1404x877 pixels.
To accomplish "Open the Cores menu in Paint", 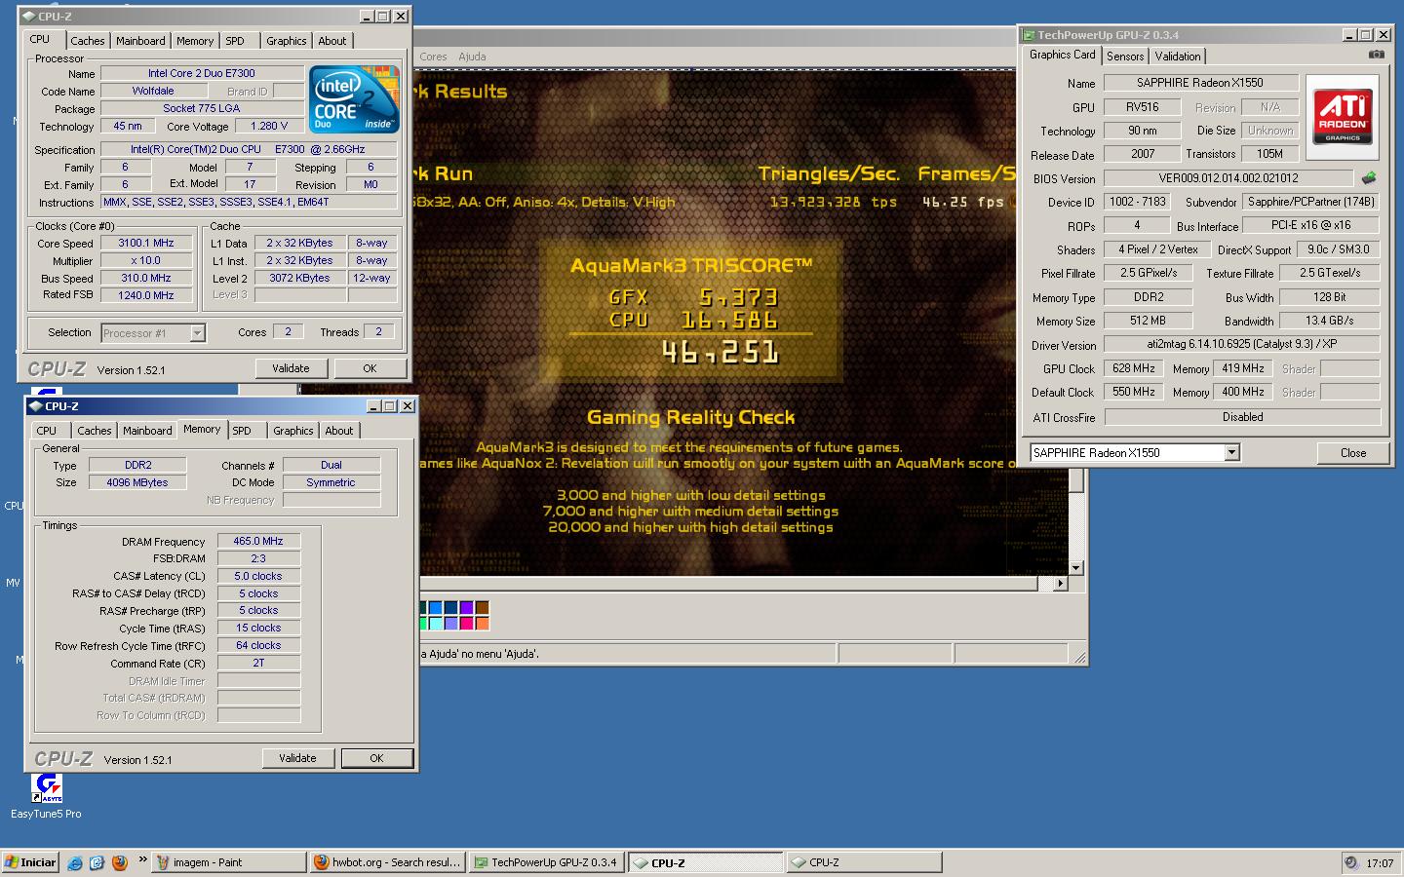I will (x=433, y=57).
